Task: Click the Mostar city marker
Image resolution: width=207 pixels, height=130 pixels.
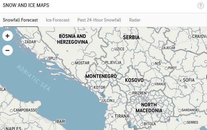Action: point(73,64)
